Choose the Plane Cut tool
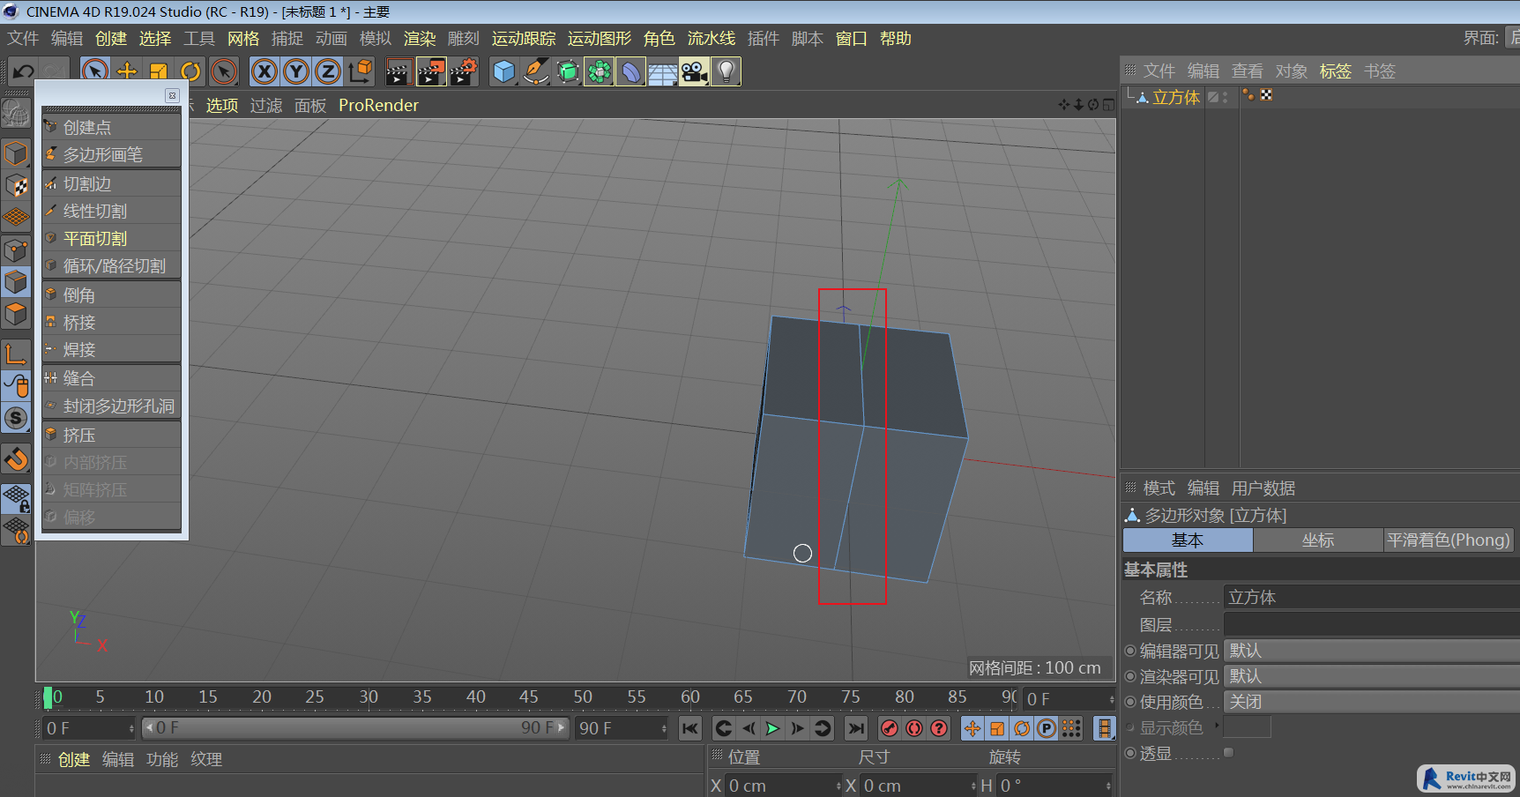Screen dimensions: 1520x797 tap(111, 238)
